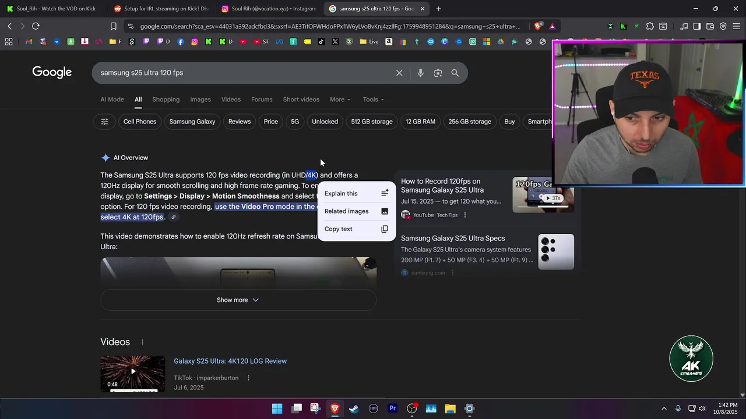746x419 pixels.
Task: Apply the Unlocked filter chip
Action: tap(325, 122)
